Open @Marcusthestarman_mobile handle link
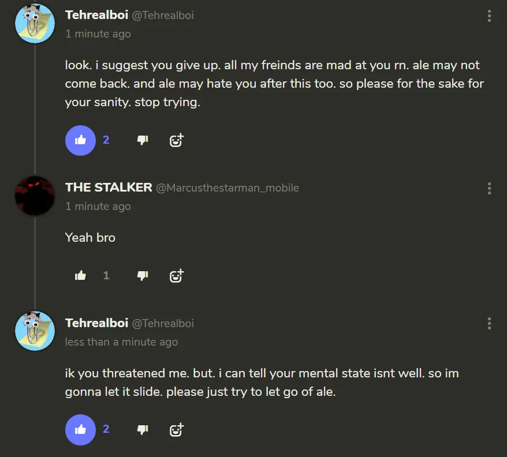Screen dimensions: 507x457 (228, 188)
